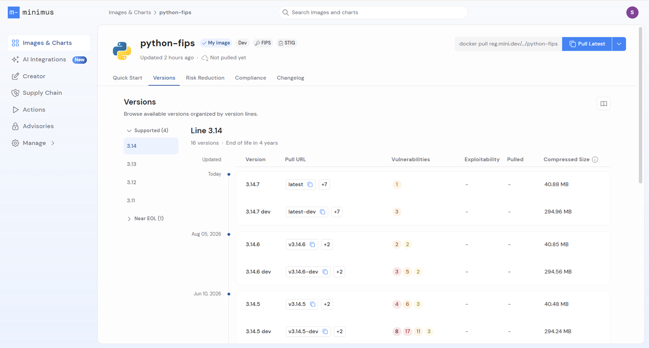Copy the v3.14.5-dev pull URL
This screenshot has height=348, width=649.
[x=325, y=332]
